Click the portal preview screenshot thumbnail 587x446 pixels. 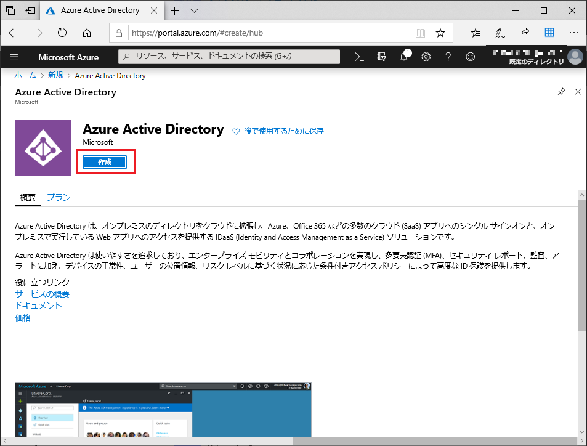163,409
